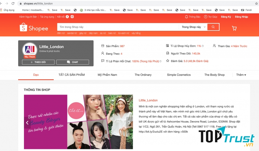Show previous banner with left arrow
The width and height of the screenshot is (259, 151).
27,123
